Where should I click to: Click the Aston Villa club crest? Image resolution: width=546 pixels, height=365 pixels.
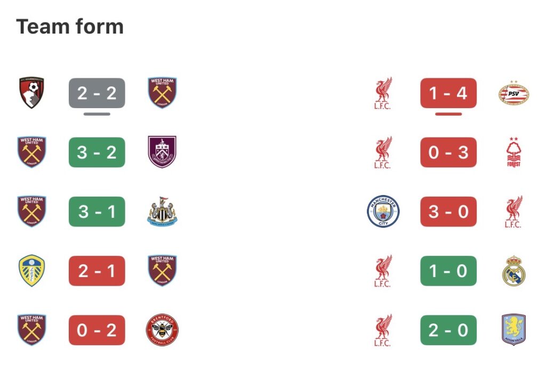click(x=513, y=330)
